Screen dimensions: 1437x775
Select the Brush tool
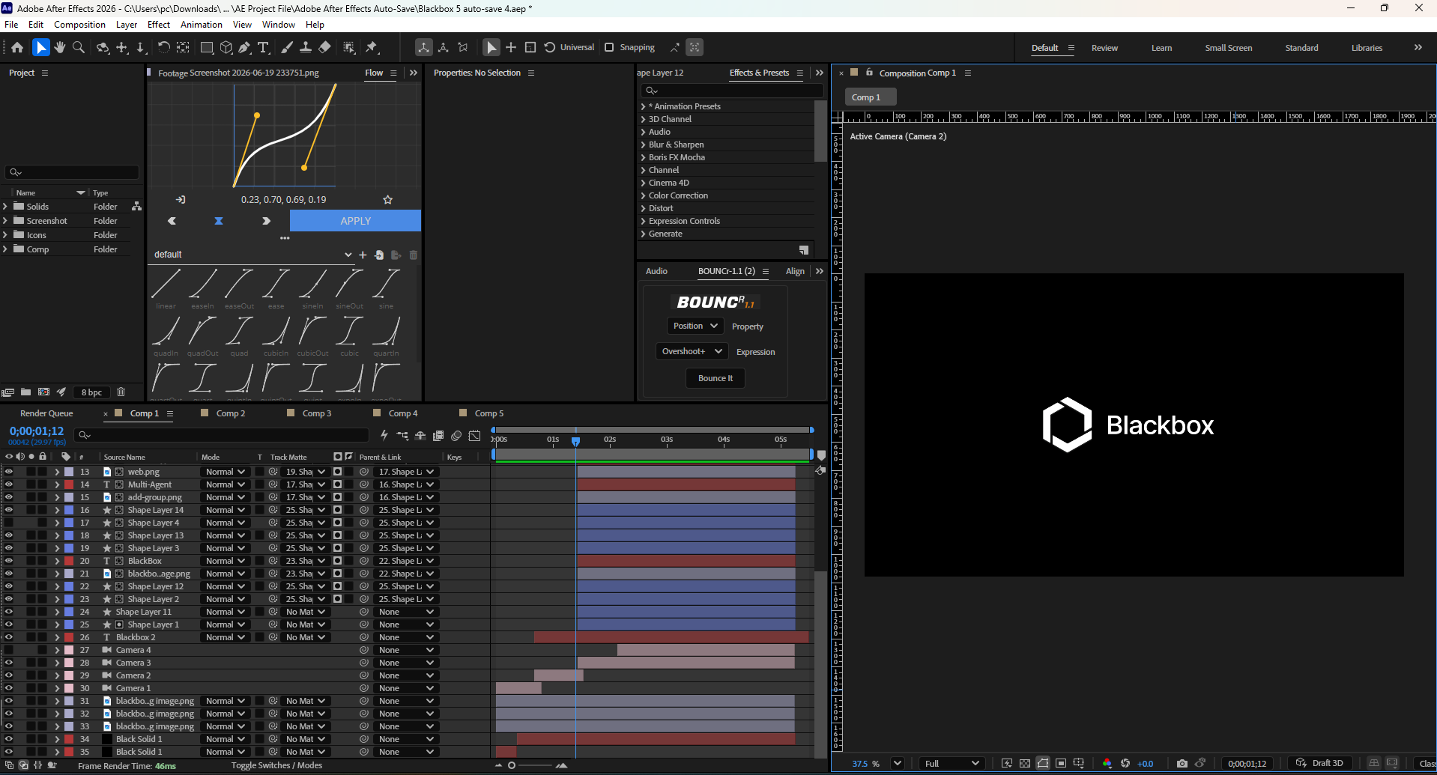click(286, 47)
